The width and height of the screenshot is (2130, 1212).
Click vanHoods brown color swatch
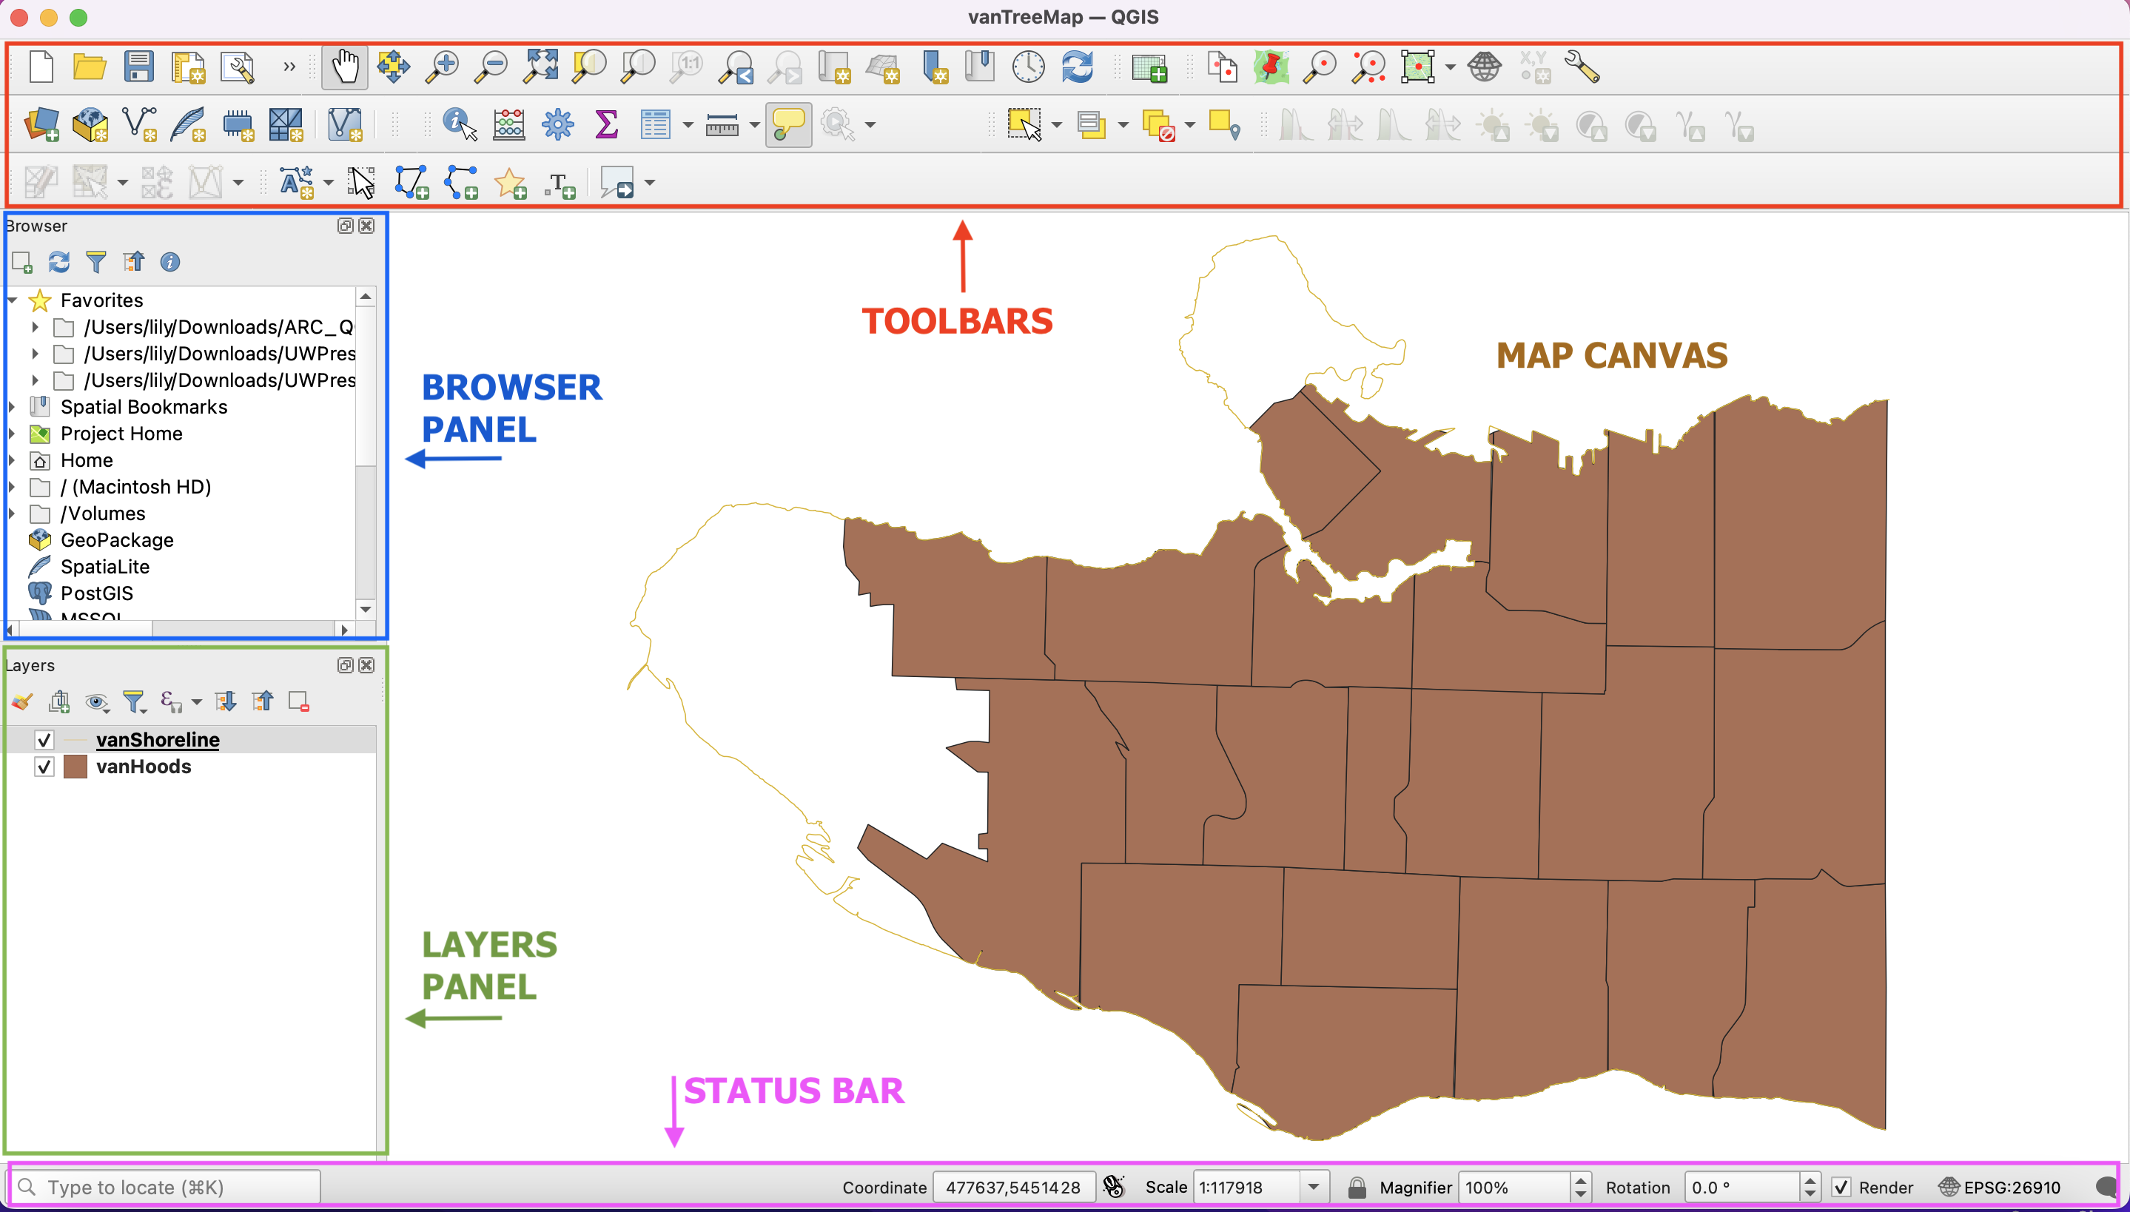click(75, 767)
